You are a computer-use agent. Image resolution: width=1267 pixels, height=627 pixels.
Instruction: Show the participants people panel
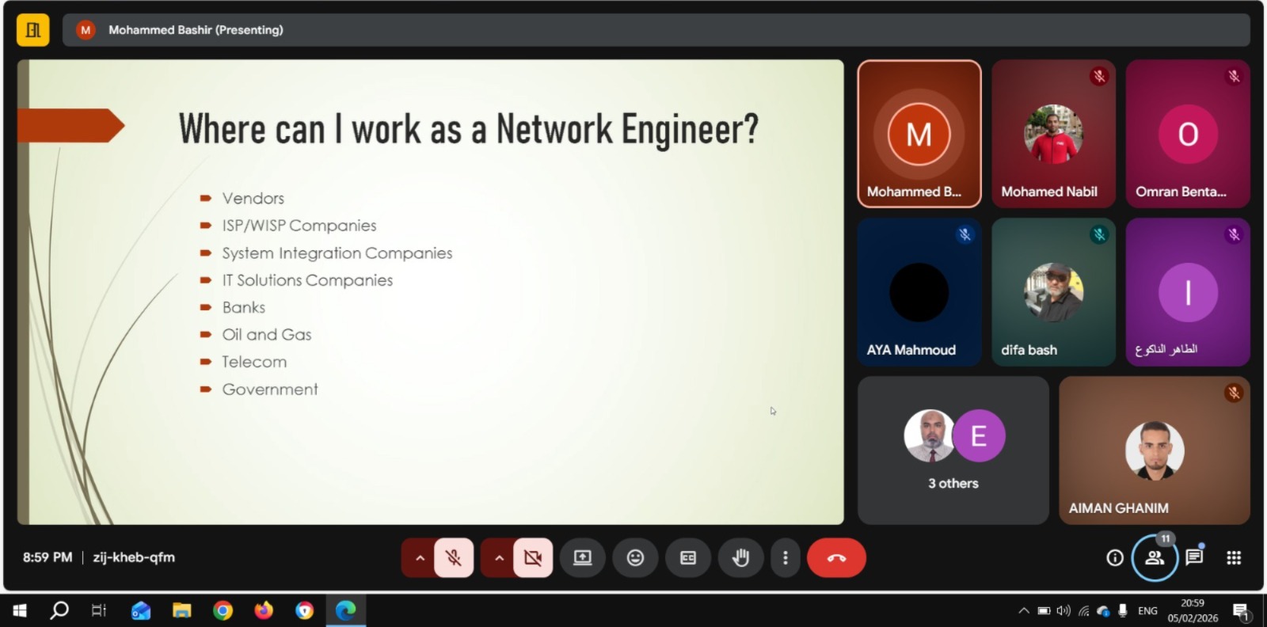click(1155, 558)
